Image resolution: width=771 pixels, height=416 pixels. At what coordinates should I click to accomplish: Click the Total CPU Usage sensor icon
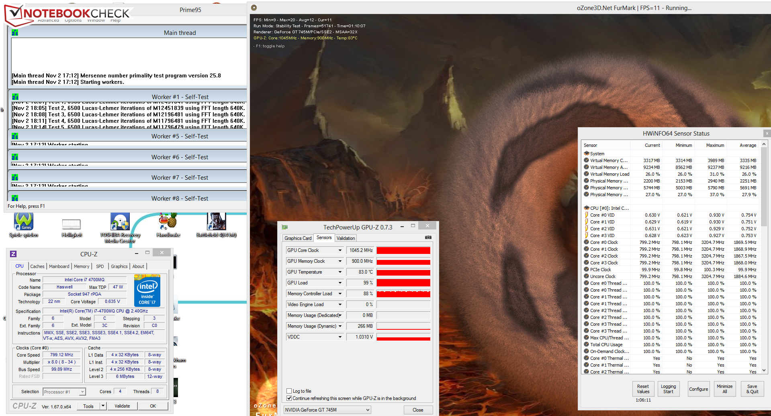coord(587,344)
